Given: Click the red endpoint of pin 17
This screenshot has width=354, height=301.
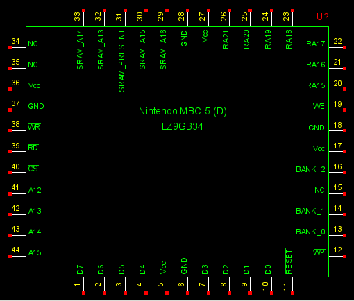Looking at the screenshot, I should [x=345, y=151].
